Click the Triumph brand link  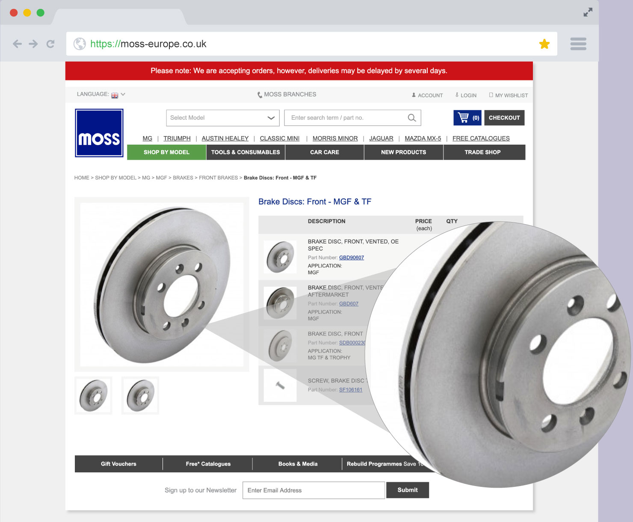[x=177, y=138]
